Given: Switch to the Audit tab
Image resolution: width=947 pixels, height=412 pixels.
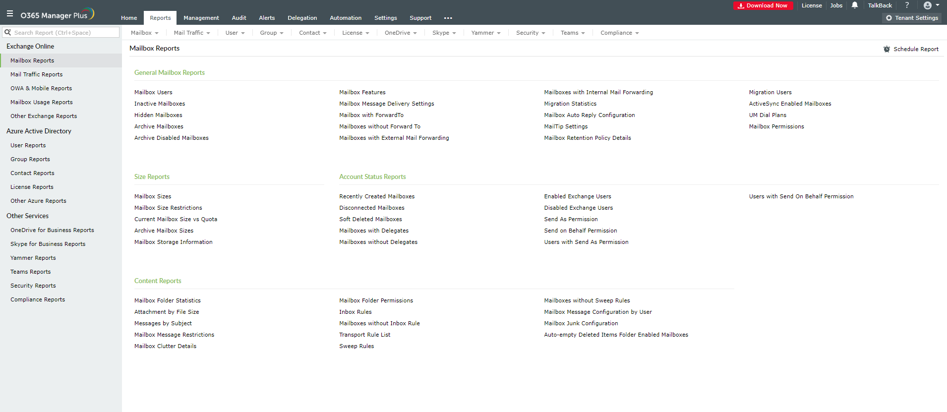Looking at the screenshot, I should pyautogui.click(x=238, y=18).
